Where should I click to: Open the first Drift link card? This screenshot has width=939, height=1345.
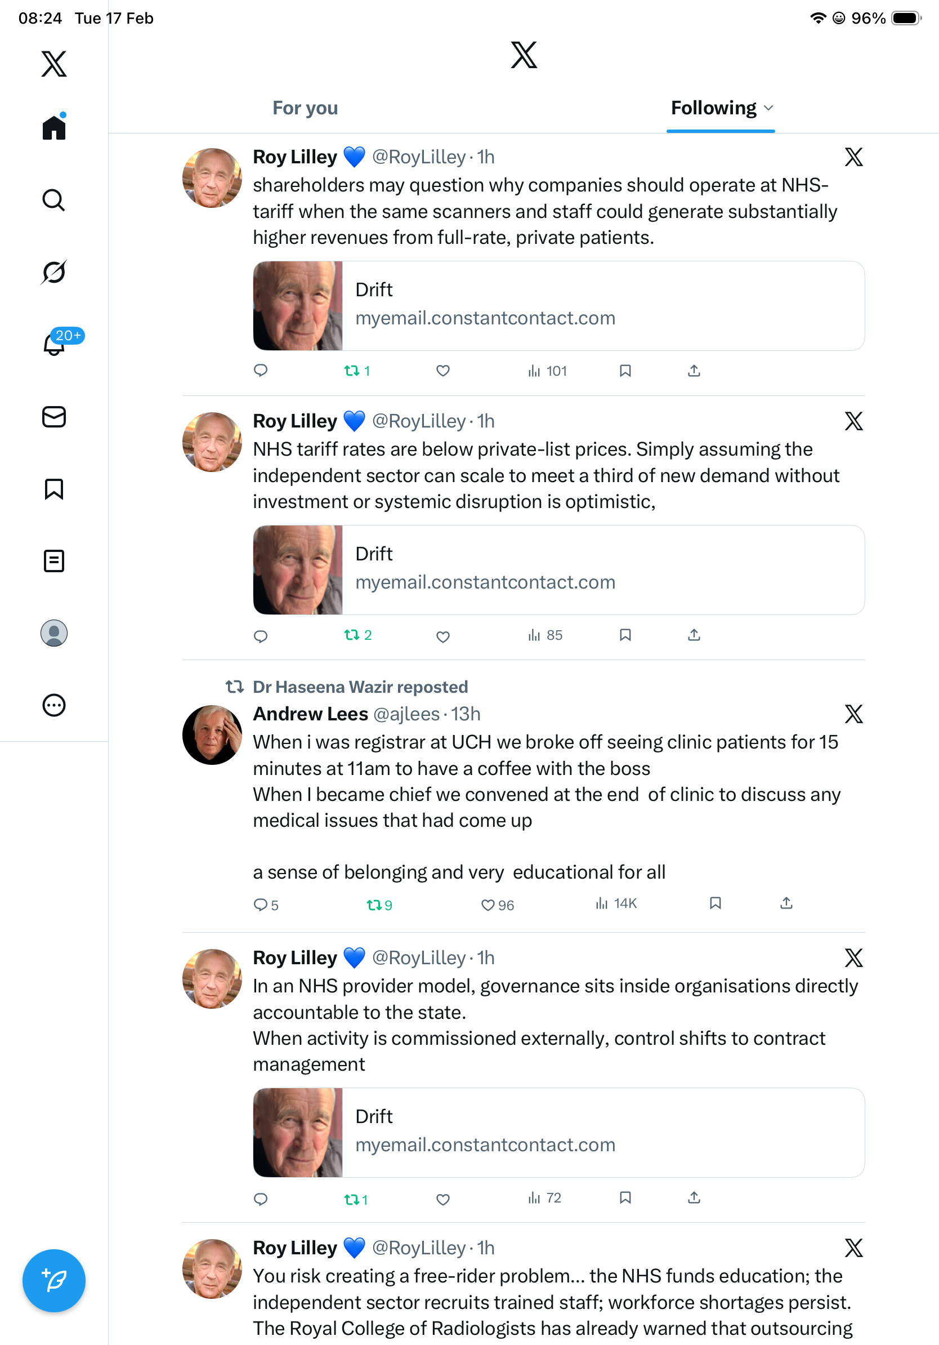(558, 305)
